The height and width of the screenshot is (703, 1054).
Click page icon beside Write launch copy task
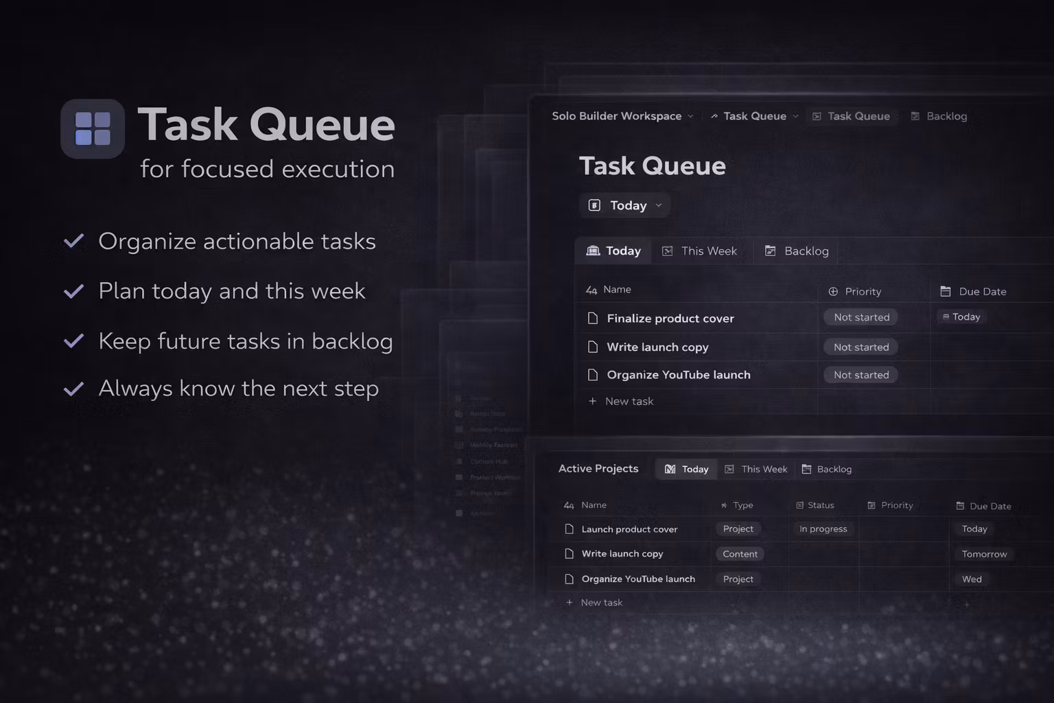coord(593,347)
